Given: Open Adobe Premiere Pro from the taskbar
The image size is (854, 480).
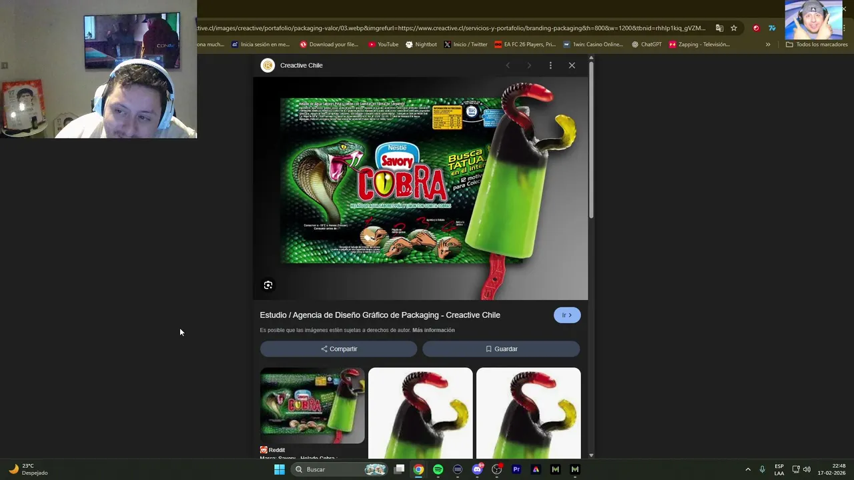Looking at the screenshot, I should (x=516, y=469).
